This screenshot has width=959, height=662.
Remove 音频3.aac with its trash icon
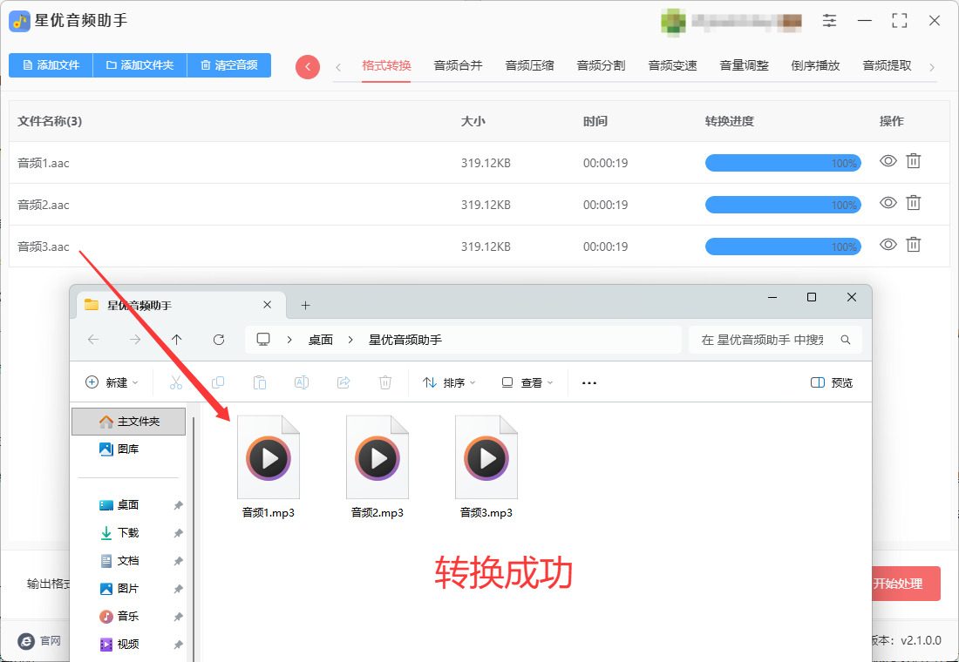913,245
